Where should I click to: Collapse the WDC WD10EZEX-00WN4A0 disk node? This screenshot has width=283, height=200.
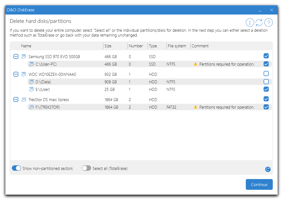(16, 74)
